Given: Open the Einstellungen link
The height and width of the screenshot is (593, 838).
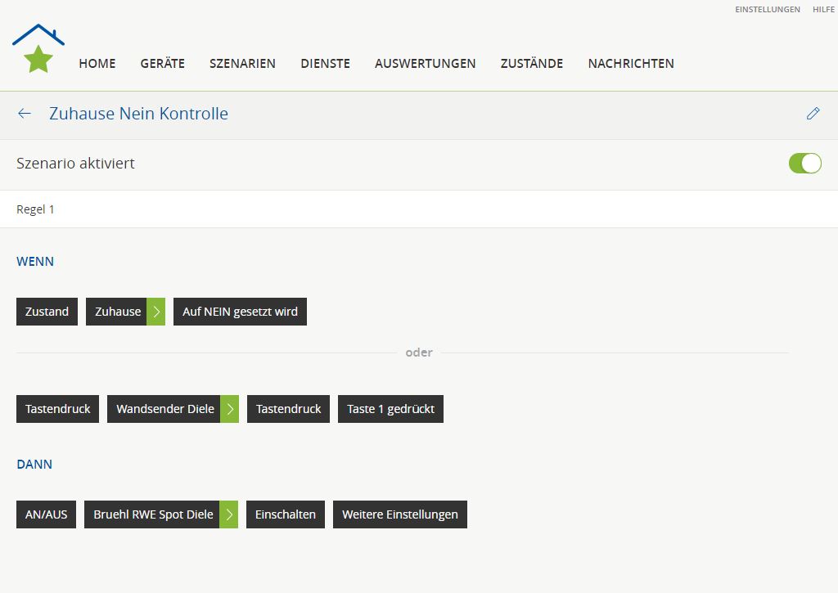Looking at the screenshot, I should pos(767,10).
